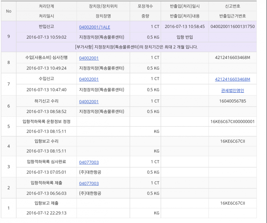The image size is (267, 223).
Task: Click the 16KE6C67CII00000001 number cell
Action: [x=233, y=122]
